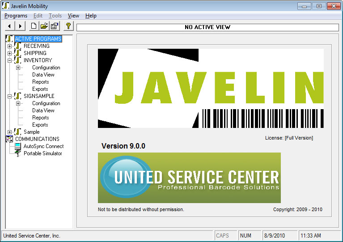Select ACTIVE PROGRAMS root node

coord(38,39)
